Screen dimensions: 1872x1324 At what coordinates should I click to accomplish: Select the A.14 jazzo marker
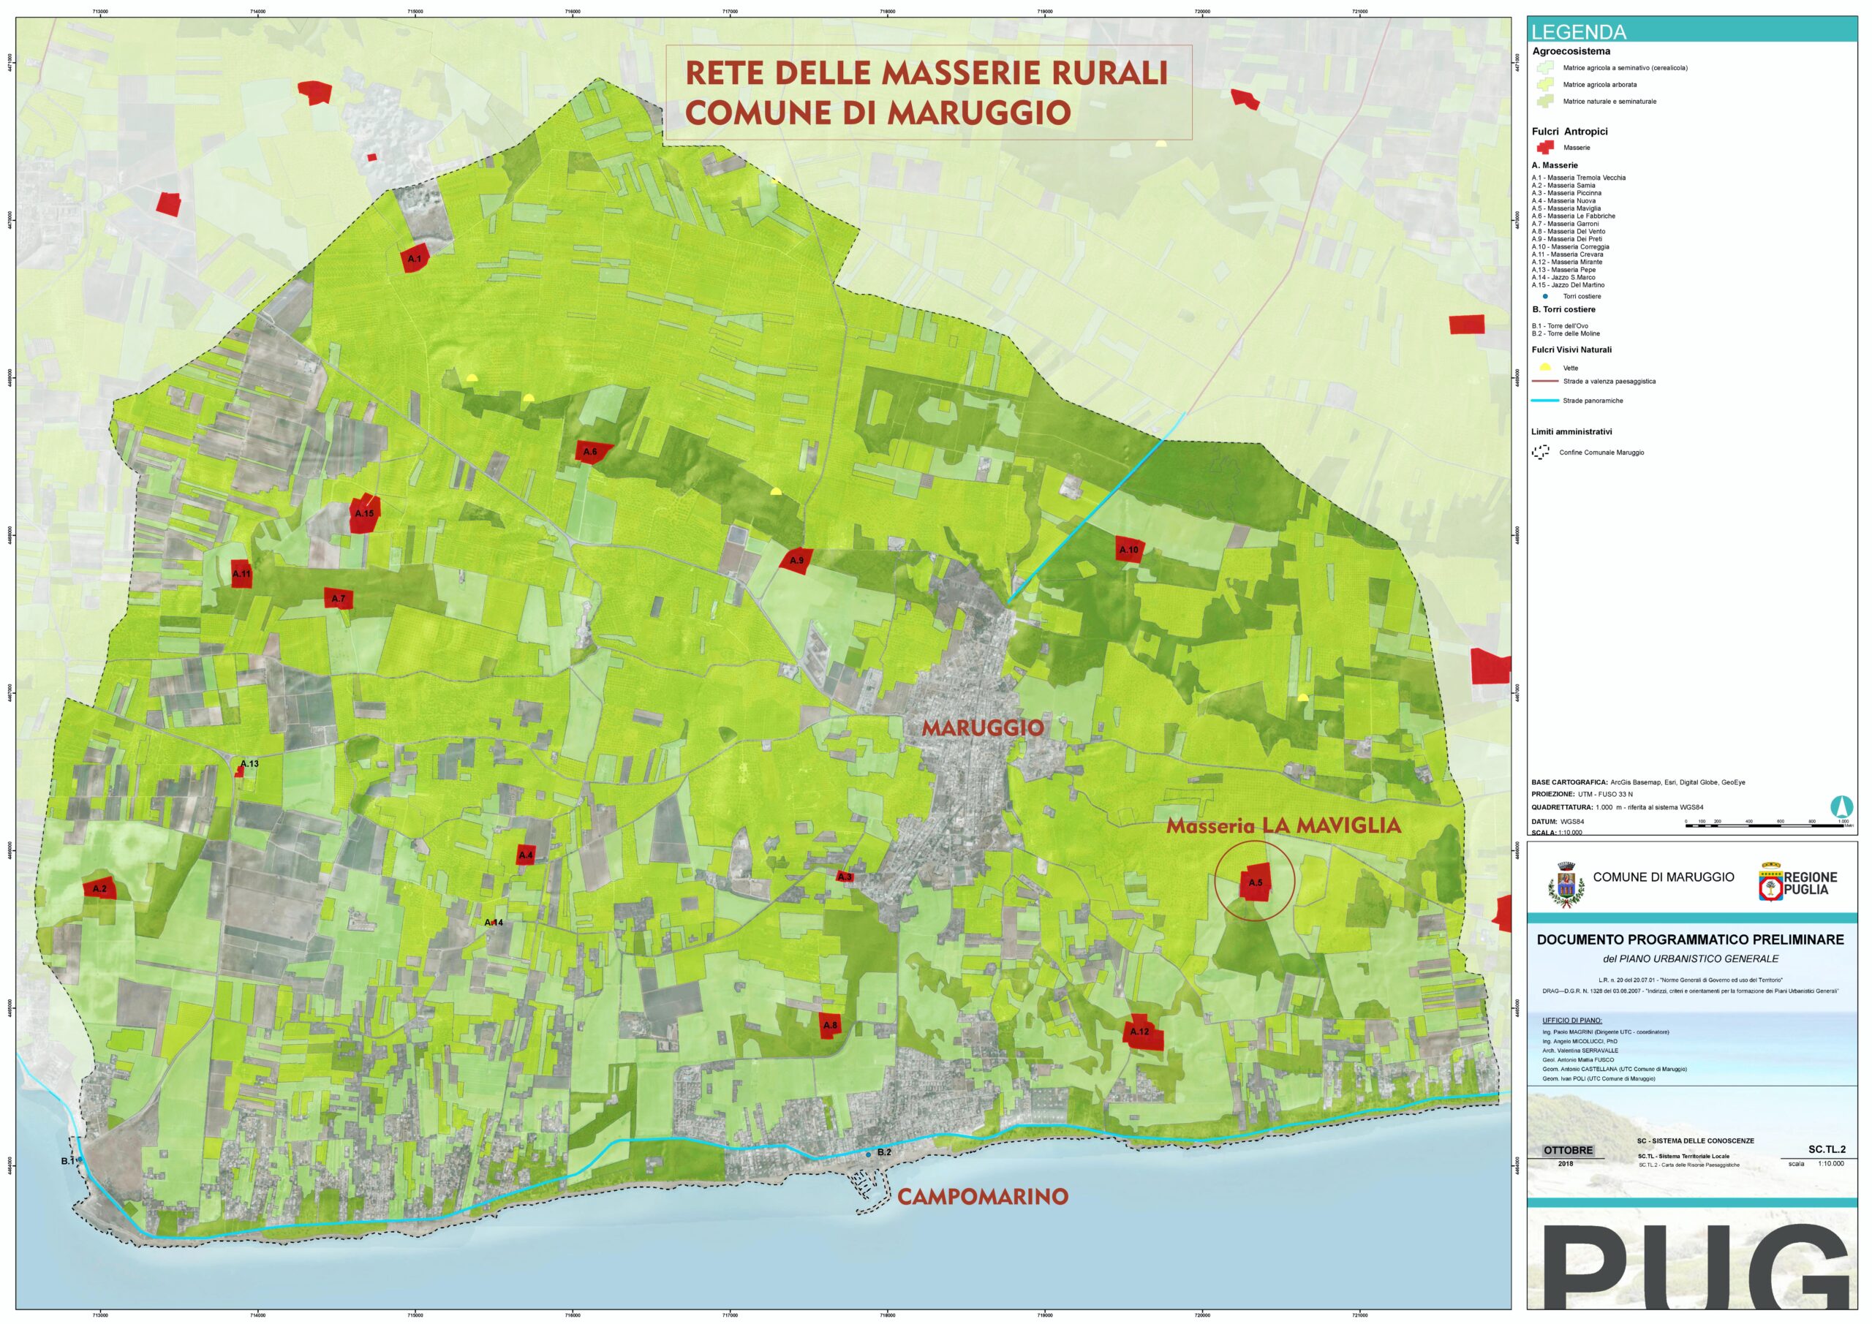point(494,922)
